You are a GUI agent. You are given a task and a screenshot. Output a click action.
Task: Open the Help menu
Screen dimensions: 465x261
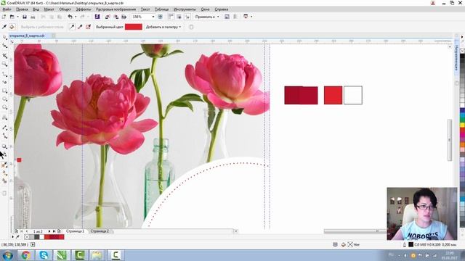coord(221,9)
